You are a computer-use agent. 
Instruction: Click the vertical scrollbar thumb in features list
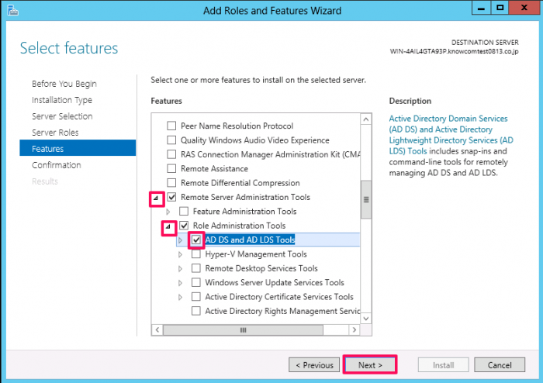(x=366, y=199)
